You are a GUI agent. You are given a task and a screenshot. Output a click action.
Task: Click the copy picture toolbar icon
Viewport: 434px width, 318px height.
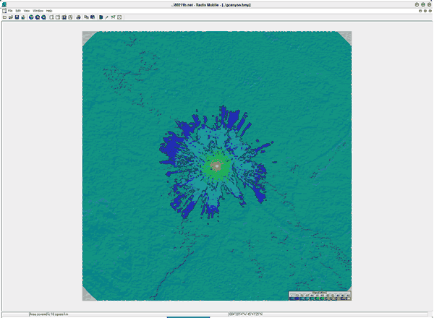[x=87, y=17]
